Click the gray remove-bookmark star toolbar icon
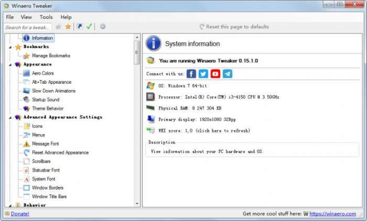The height and width of the screenshot is (221, 367). pos(59,27)
